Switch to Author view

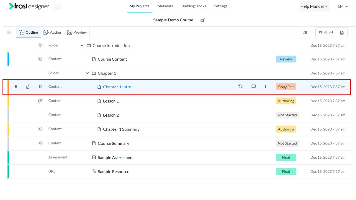[53, 32]
